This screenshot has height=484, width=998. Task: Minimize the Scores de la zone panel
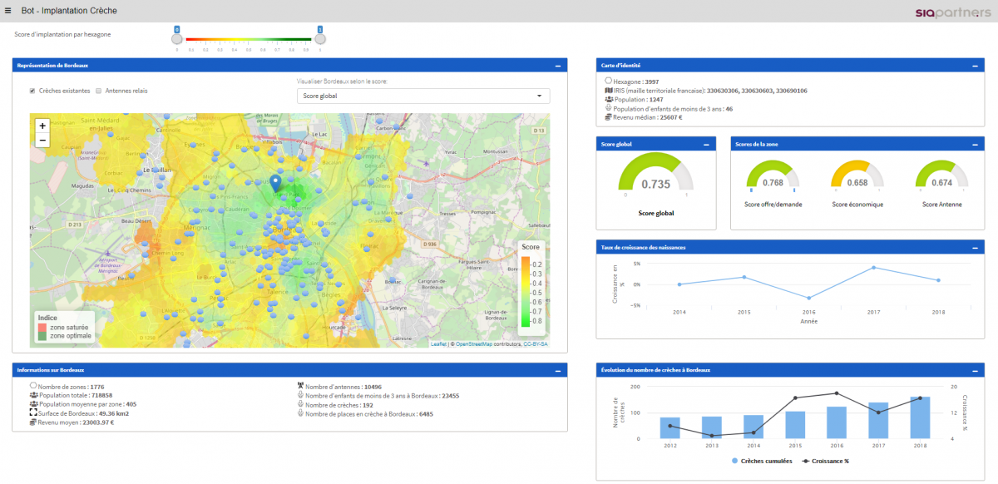click(x=973, y=144)
